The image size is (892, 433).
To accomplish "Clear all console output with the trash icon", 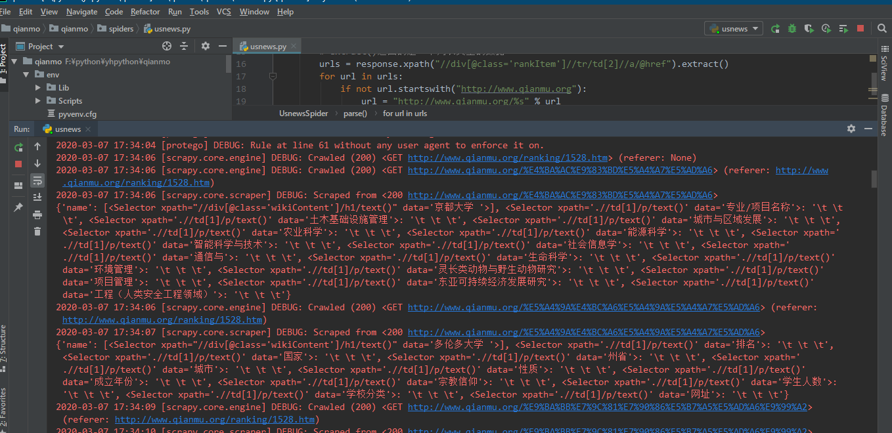I will click(37, 231).
